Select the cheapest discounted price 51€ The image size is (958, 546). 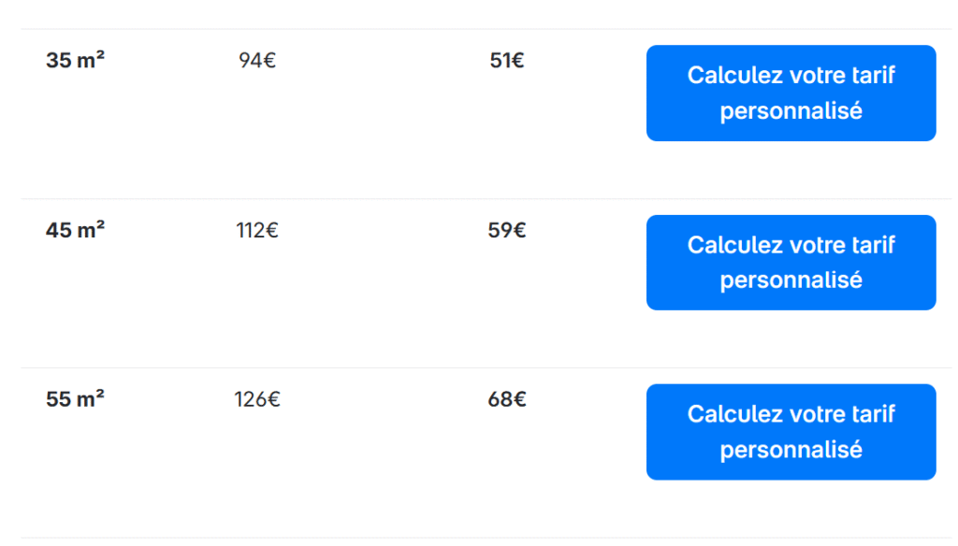509,60
